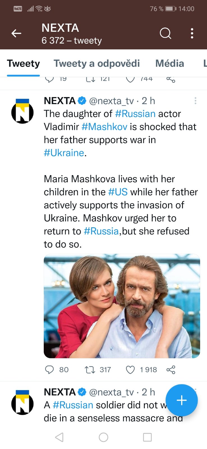Share the Mashkov tweet
The height and width of the screenshot is (449, 207).
coord(171,370)
